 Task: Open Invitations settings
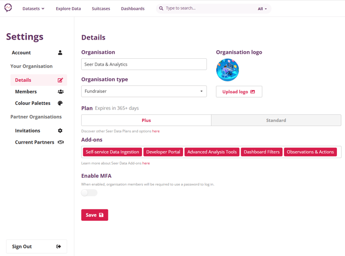[x=39, y=131]
